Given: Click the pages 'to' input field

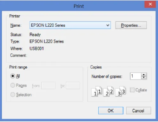Looking at the screenshot, I should [73, 85].
